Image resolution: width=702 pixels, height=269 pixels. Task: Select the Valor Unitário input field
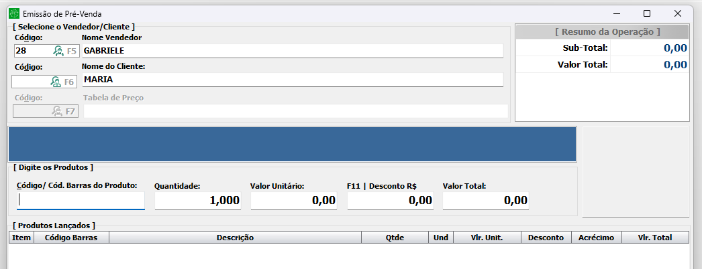coord(293,200)
